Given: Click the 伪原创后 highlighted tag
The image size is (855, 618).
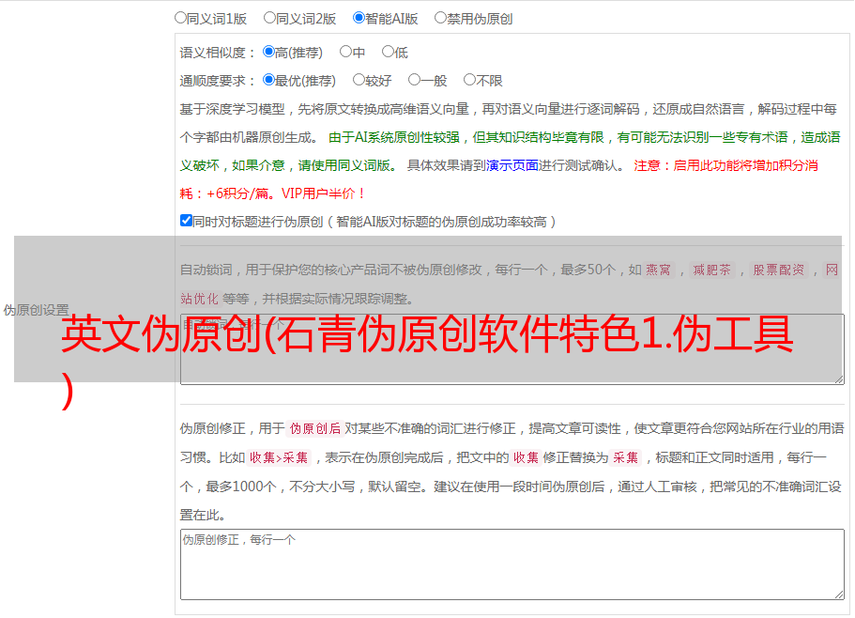Looking at the screenshot, I should [x=315, y=428].
